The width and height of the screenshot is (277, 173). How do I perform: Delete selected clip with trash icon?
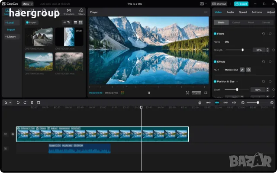tap(39, 103)
